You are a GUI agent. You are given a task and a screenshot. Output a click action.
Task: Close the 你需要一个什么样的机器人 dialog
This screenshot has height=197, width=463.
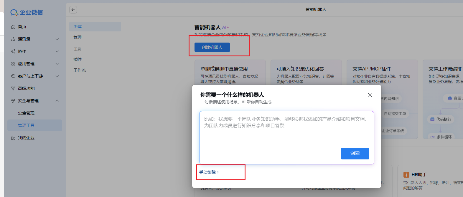coord(370,95)
